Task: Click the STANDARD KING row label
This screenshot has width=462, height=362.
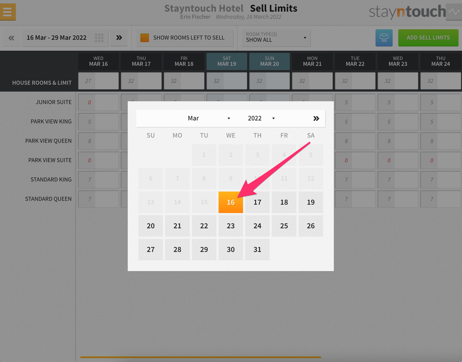Action: [x=51, y=179]
